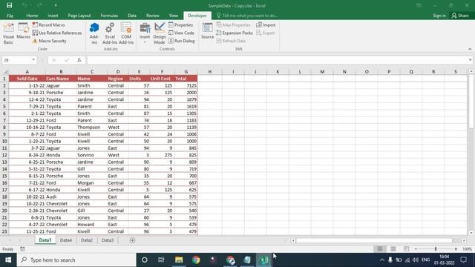Open COM Add-ins dialog
Viewport: 475px width, 267px height.
tap(126, 33)
